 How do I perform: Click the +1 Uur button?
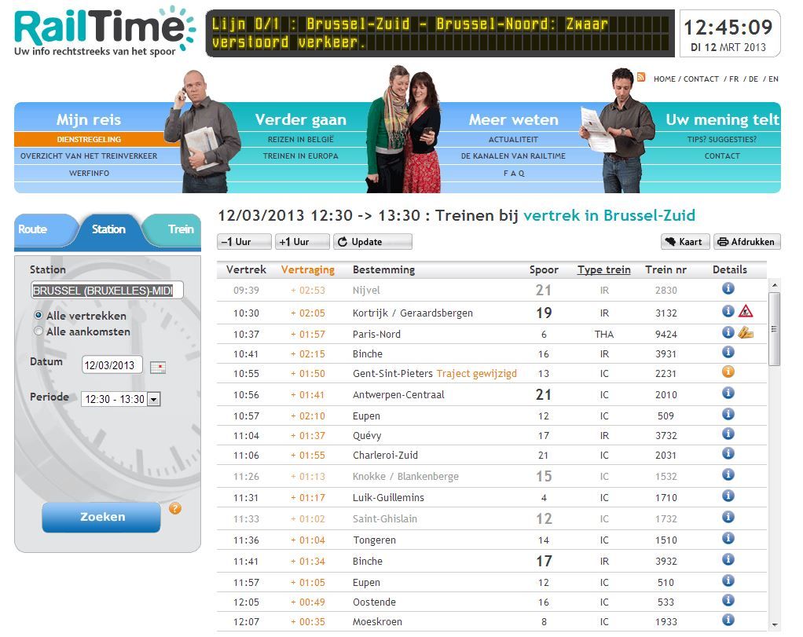302,242
